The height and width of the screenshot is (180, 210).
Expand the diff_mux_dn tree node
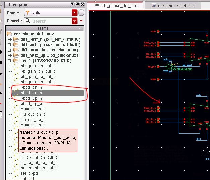click(x=9, y=50)
